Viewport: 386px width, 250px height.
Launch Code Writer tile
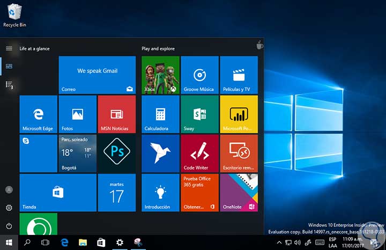[x=199, y=153]
